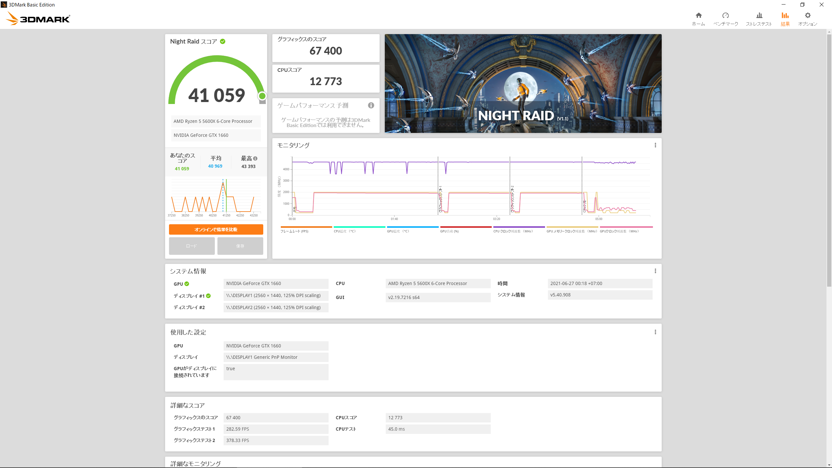
Task: Click CPUスコア 12 773 card
Action: click(326, 79)
